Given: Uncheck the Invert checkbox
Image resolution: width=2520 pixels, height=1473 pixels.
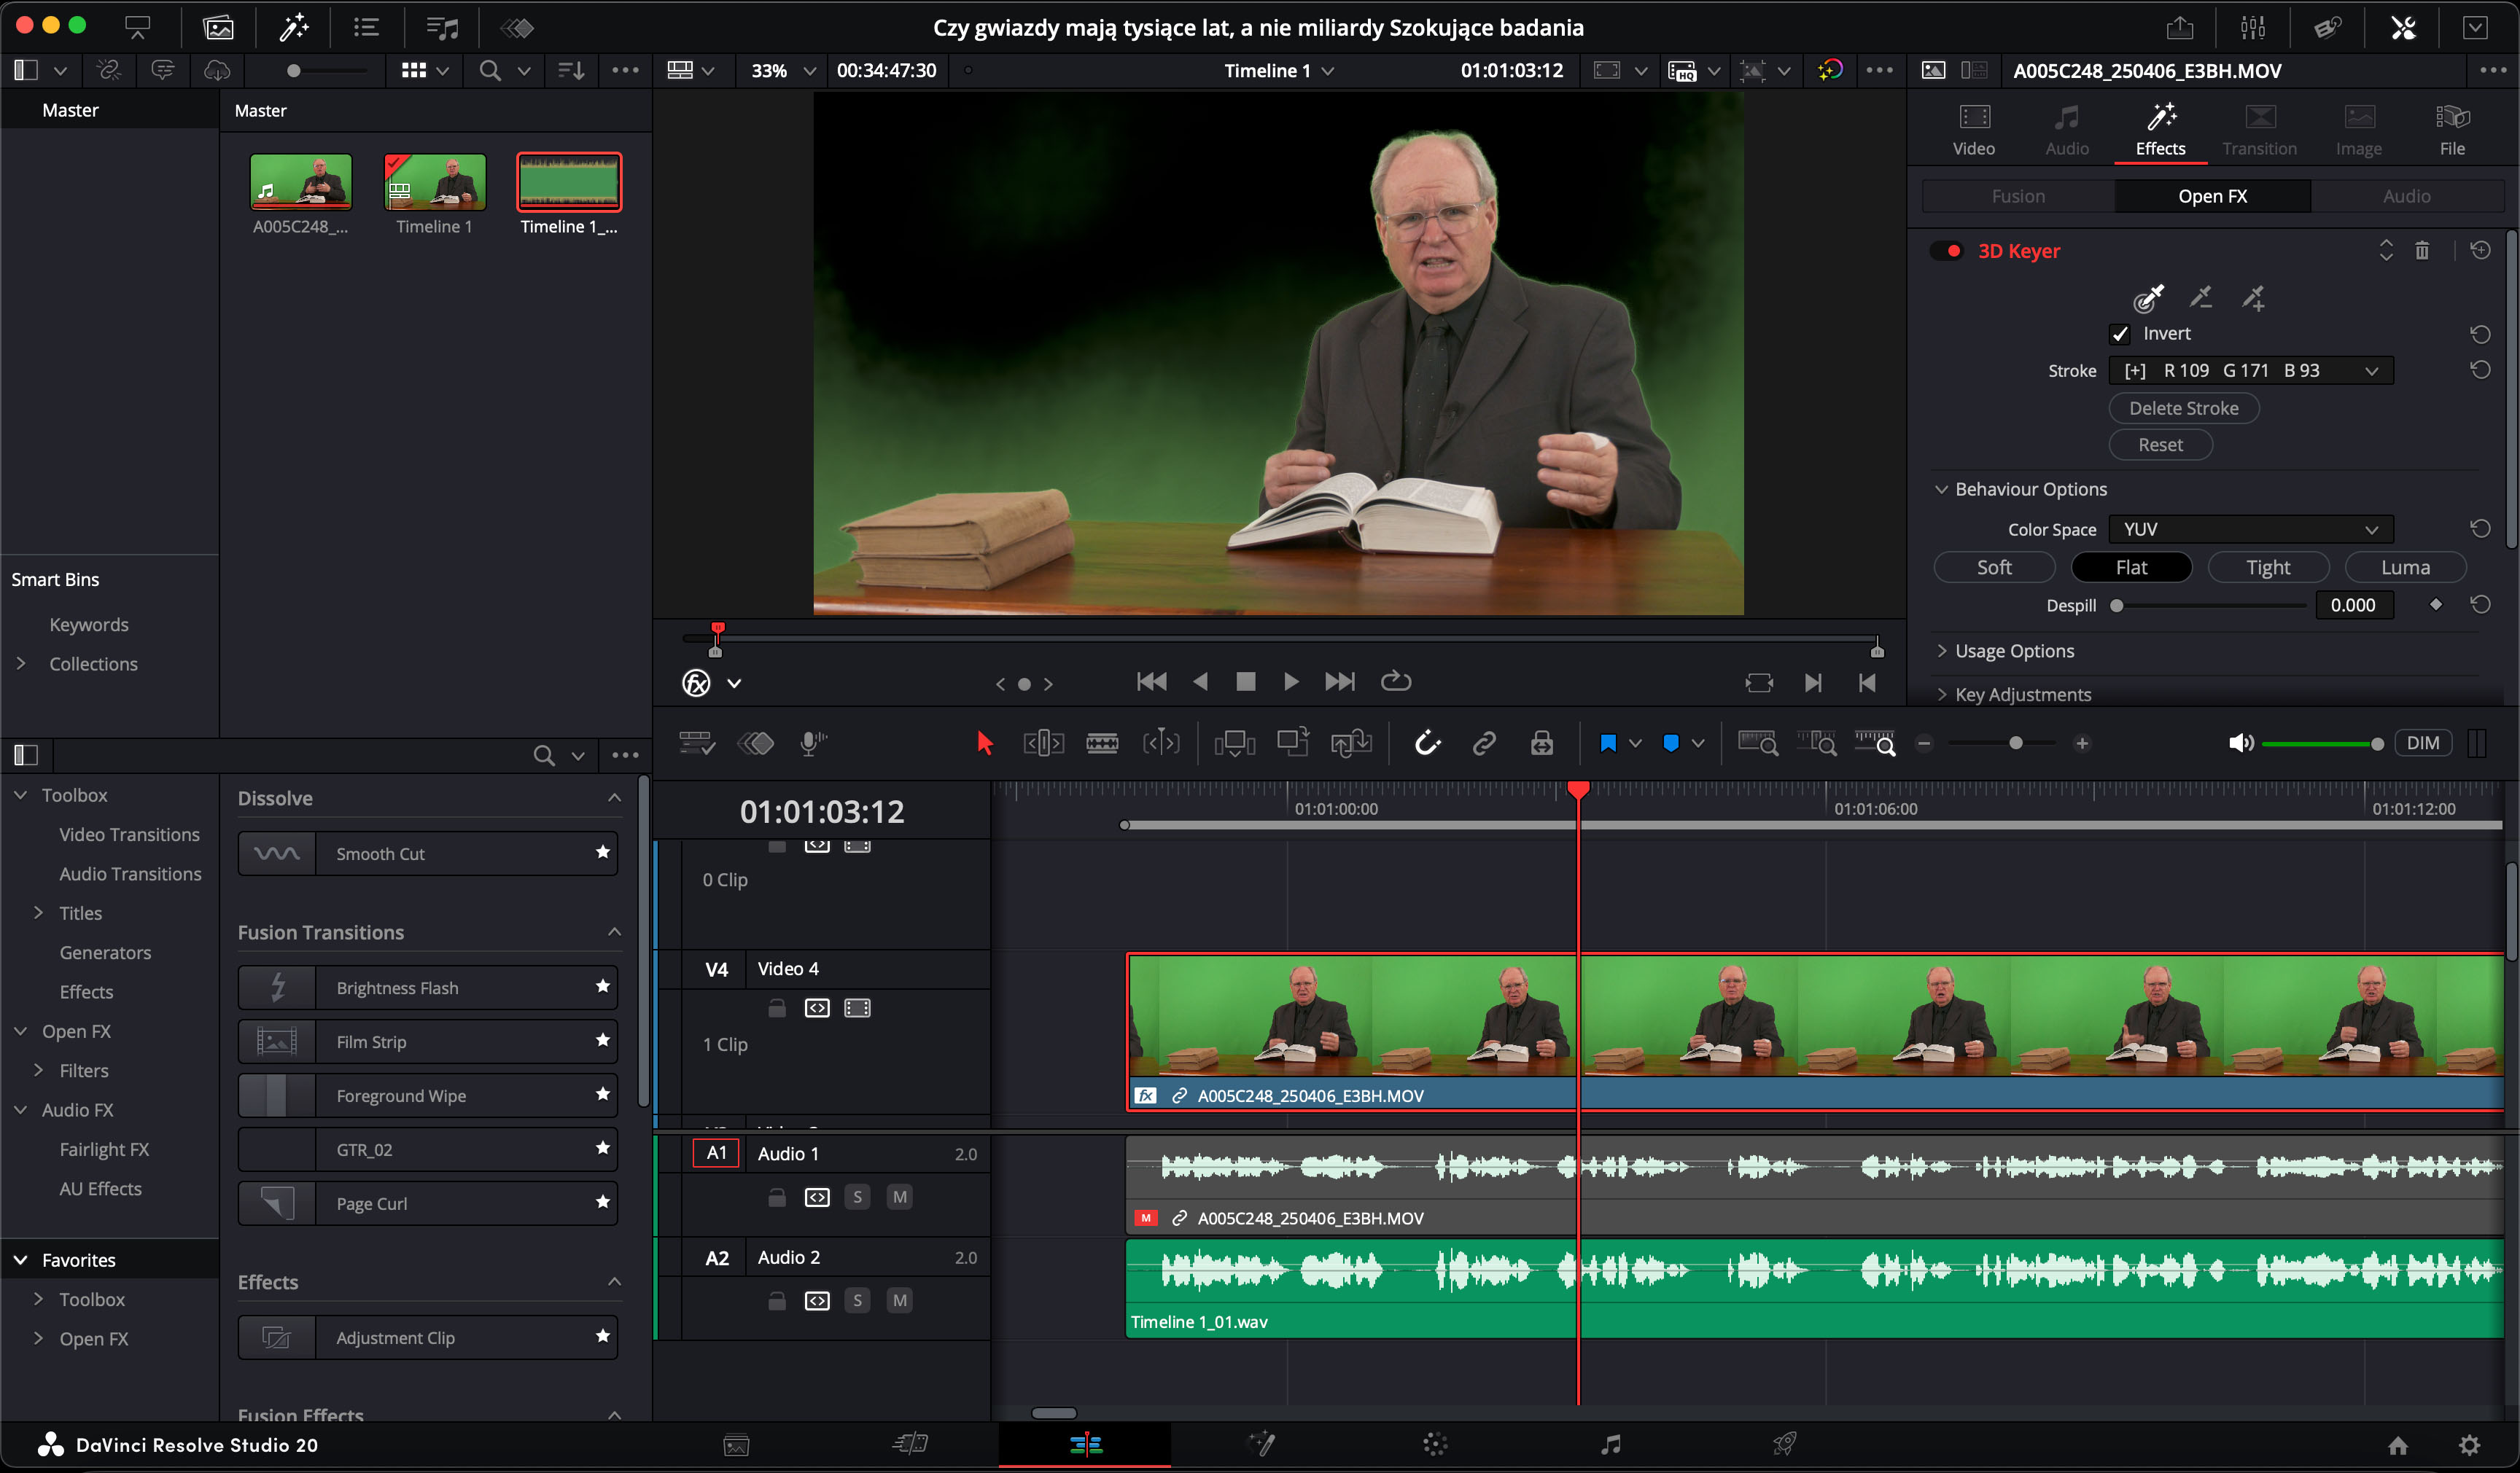Looking at the screenshot, I should point(2119,334).
